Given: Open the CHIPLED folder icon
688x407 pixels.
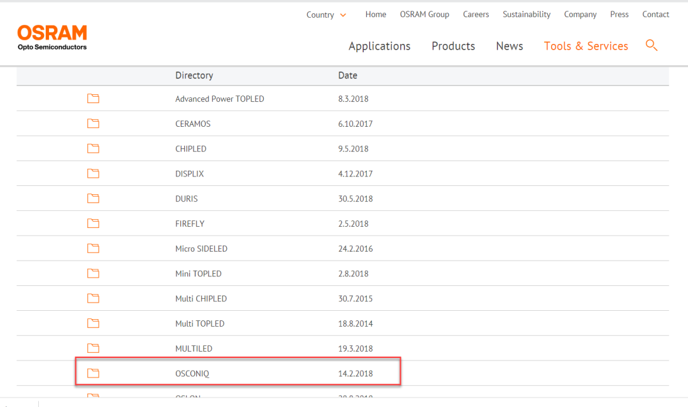Looking at the screenshot, I should pos(93,148).
